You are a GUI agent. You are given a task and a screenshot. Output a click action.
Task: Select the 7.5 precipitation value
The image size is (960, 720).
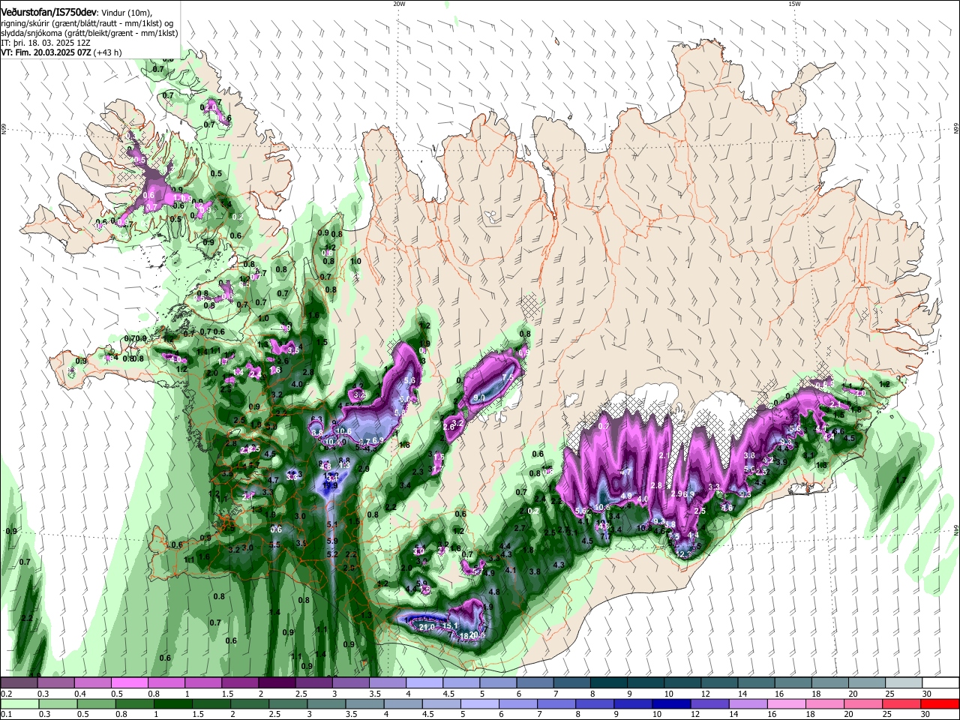coord(507,378)
